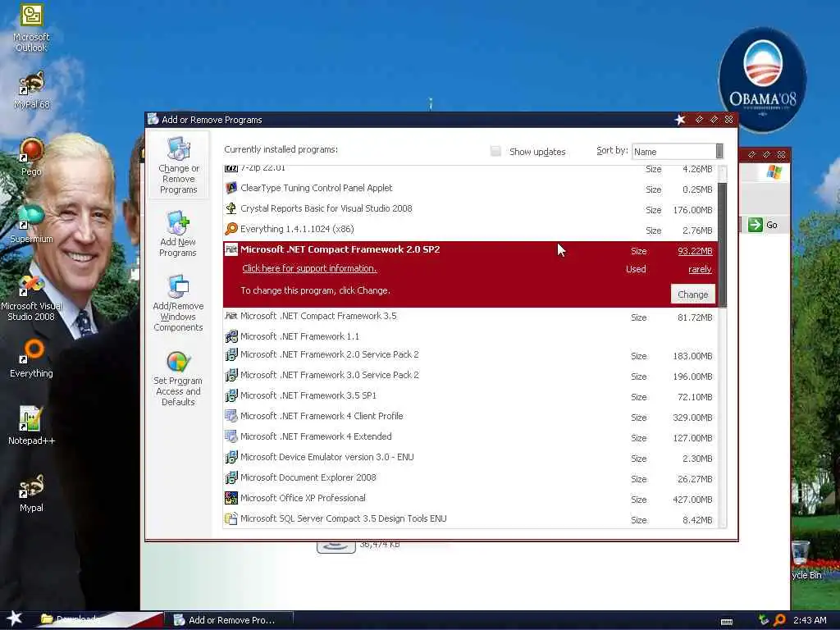The height and width of the screenshot is (630, 840).
Task: Switch to Add or Remove Programs taskbar button
Action: point(230,620)
